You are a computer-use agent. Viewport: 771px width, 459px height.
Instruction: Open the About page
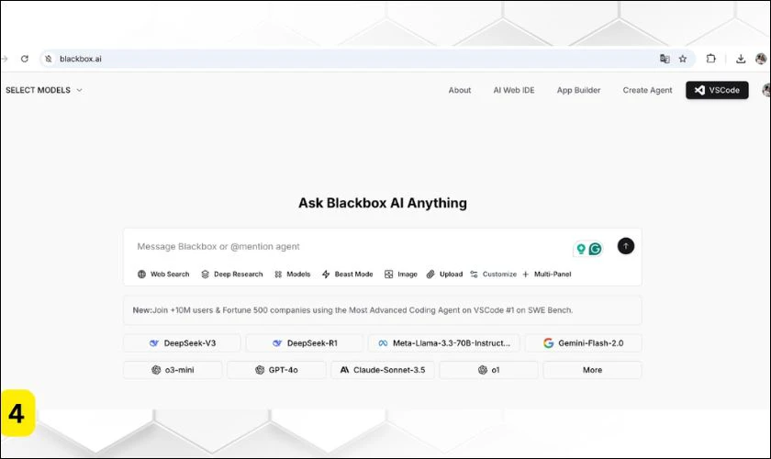(459, 90)
